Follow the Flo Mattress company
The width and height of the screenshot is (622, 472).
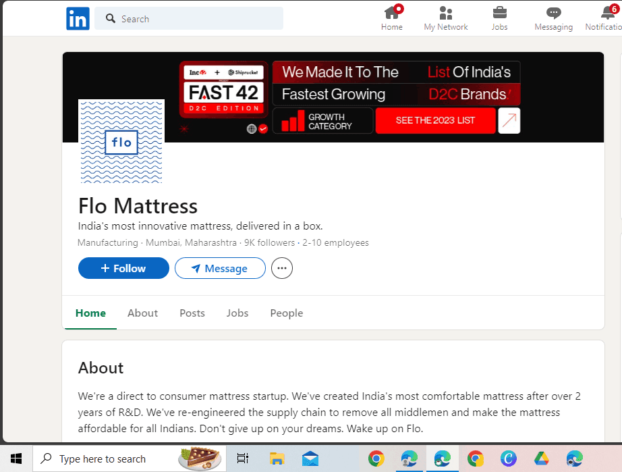point(123,268)
